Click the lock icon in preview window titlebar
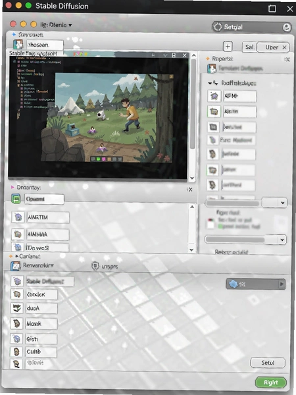Screen dimensions: 296x395 174,55
